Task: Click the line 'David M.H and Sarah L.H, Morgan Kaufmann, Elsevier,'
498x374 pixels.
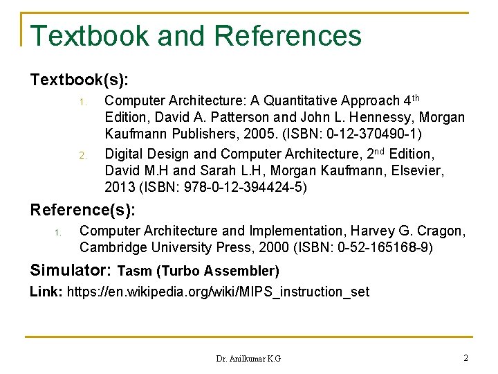Action: [x=275, y=170]
